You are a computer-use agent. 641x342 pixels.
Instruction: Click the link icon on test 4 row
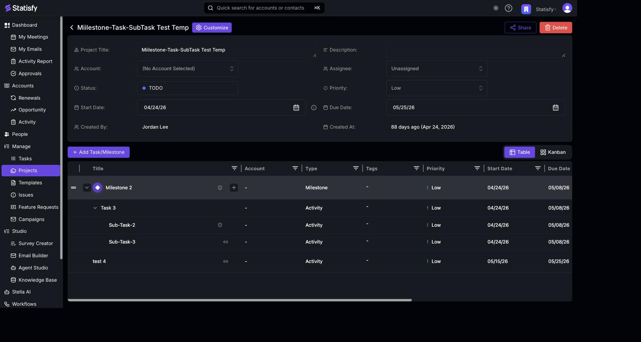pos(225,261)
